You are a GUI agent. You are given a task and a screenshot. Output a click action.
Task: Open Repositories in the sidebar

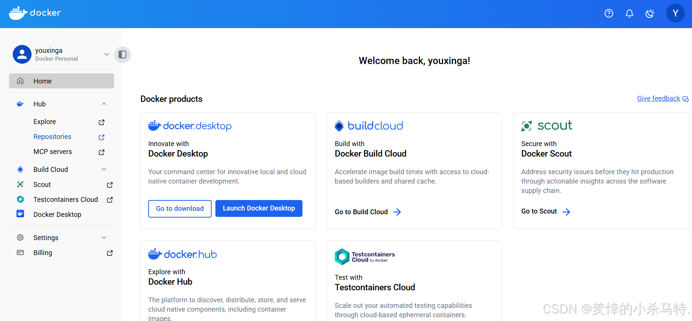(x=52, y=137)
